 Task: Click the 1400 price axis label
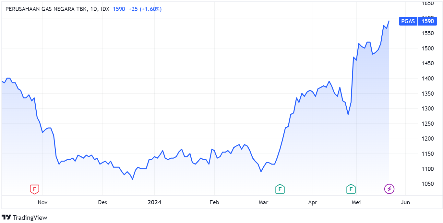pyautogui.click(x=427, y=79)
